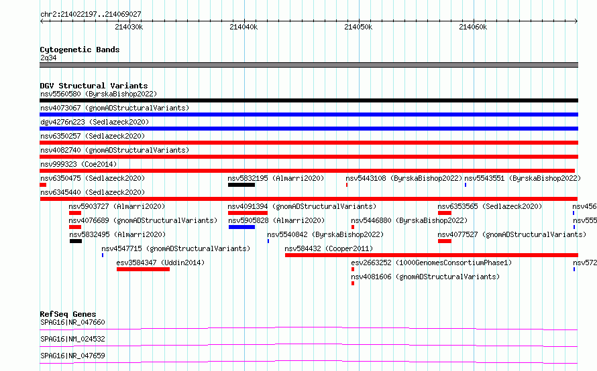Open nsv6345440 (Sedlazeck2020) label
This screenshot has width=597, height=371.
click(93, 192)
